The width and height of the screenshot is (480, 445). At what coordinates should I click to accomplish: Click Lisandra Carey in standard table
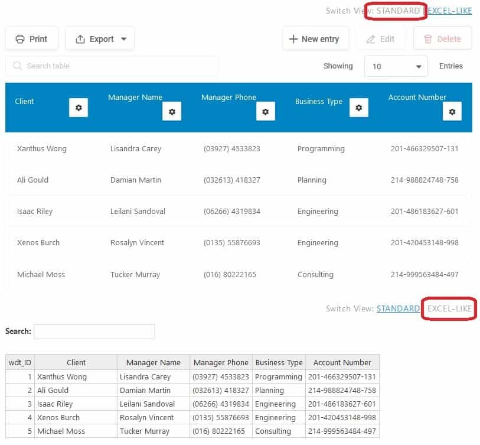click(136, 149)
